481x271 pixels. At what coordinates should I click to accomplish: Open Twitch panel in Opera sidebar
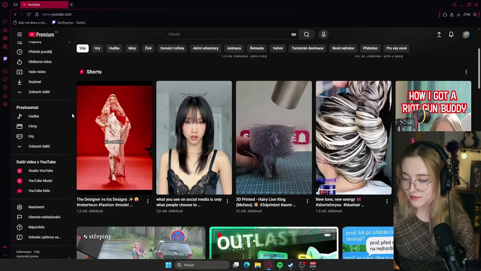[5, 59]
